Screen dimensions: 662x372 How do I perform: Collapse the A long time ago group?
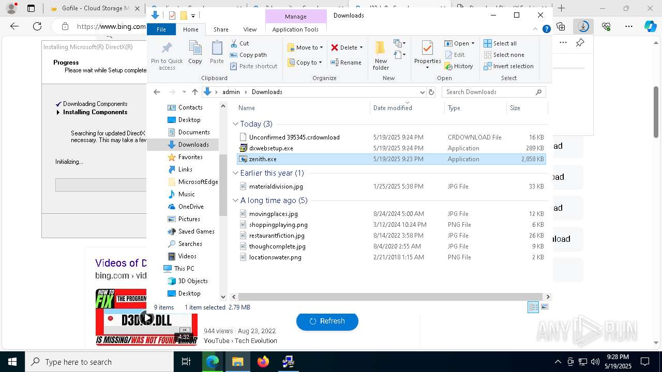(235, 200)
